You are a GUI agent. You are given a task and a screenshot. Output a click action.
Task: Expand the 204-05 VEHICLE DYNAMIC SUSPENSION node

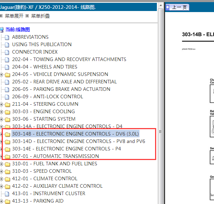[x=1, y=75]
